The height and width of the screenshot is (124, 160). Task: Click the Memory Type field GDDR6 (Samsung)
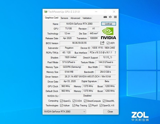coord(72,67)
